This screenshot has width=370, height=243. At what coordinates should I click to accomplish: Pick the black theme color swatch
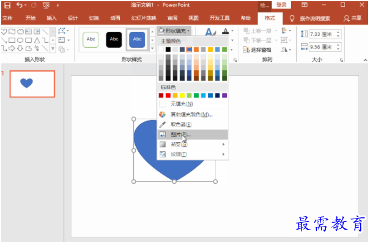(x=168, y=49)
